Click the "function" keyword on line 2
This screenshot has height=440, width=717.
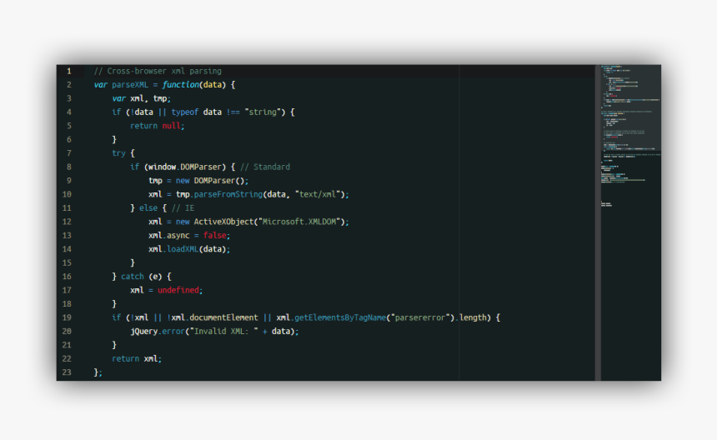181,84
